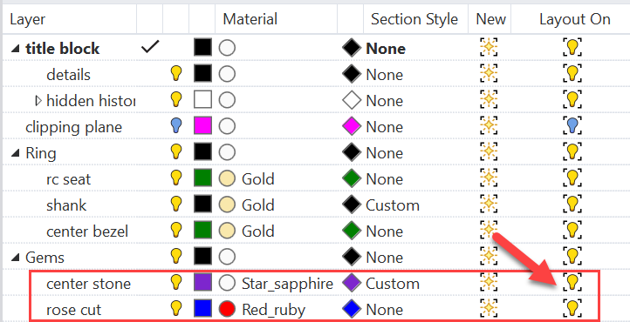Collapse the Ring layer group
The height and width of the screenshot is (322, 630).
click(x=15, y=153)
